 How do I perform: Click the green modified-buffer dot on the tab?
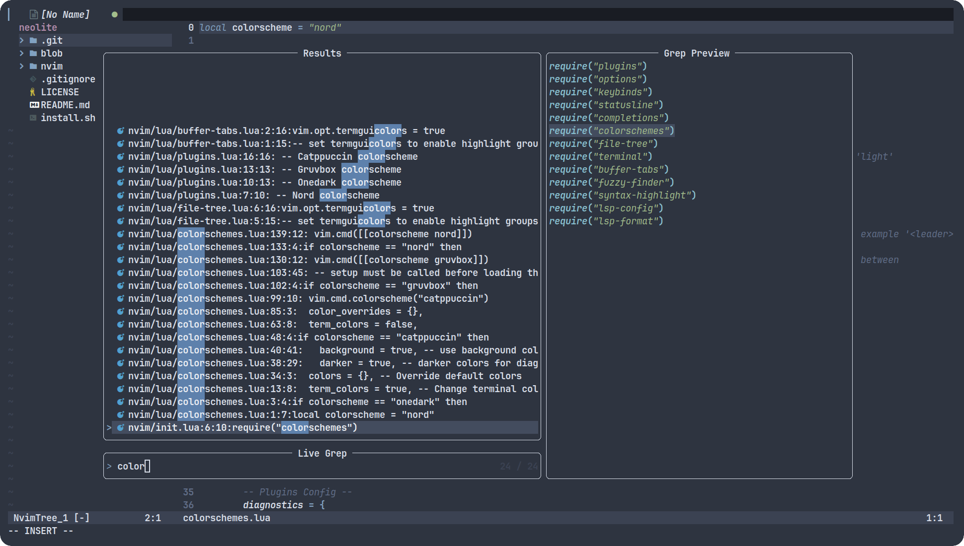click(x=114, y=14)
